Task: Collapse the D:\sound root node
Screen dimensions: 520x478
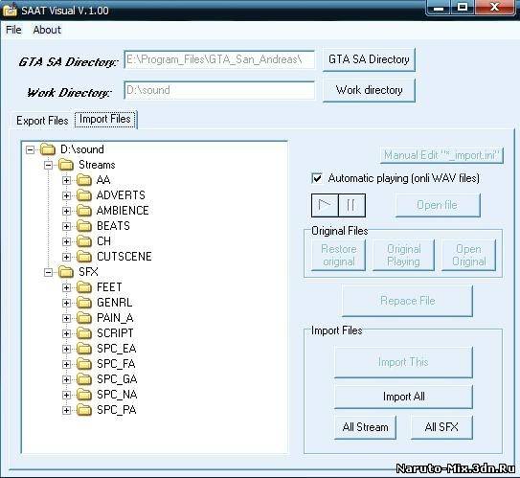Action: [30, 149]
